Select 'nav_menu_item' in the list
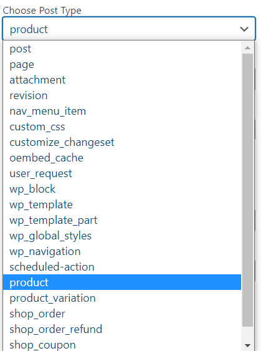 coord(122,111)
